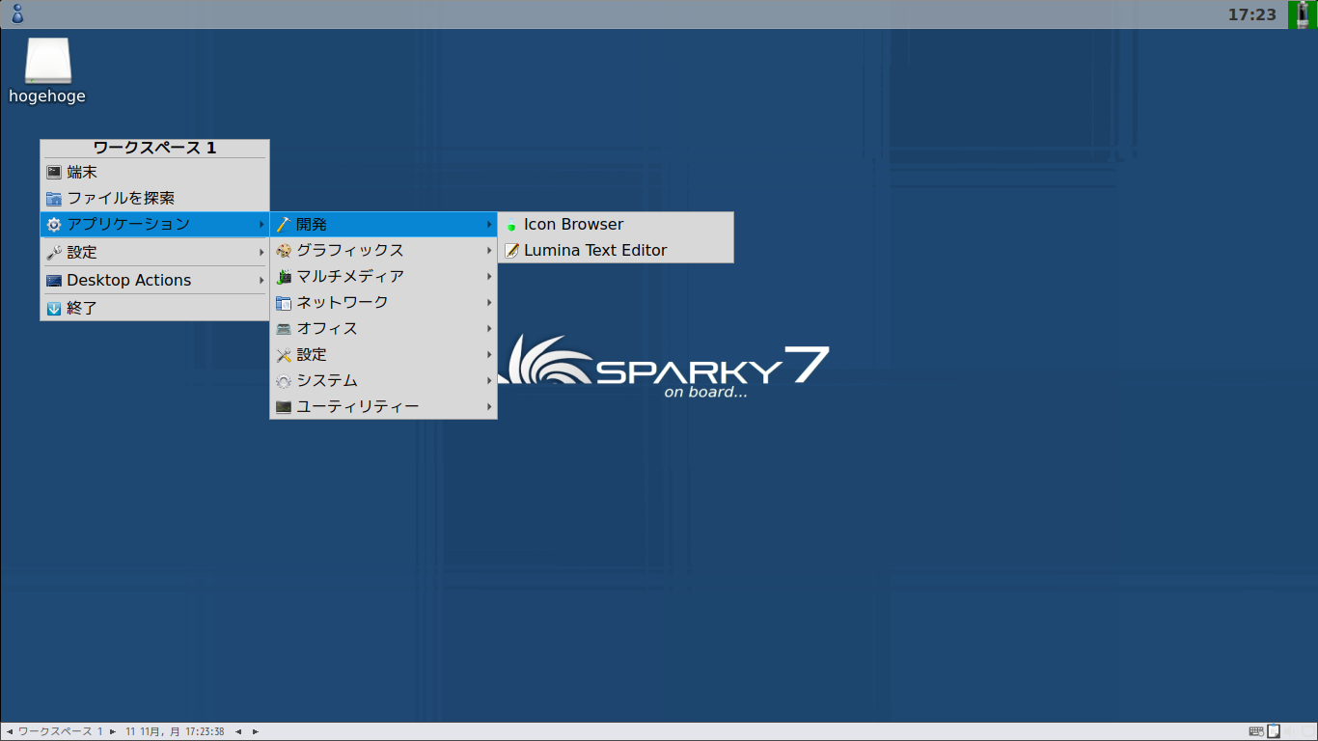Click the faint volume speaker tray icon
Screen dimensions: 1318x741
pyautogui.click(x=1291, y=731)
